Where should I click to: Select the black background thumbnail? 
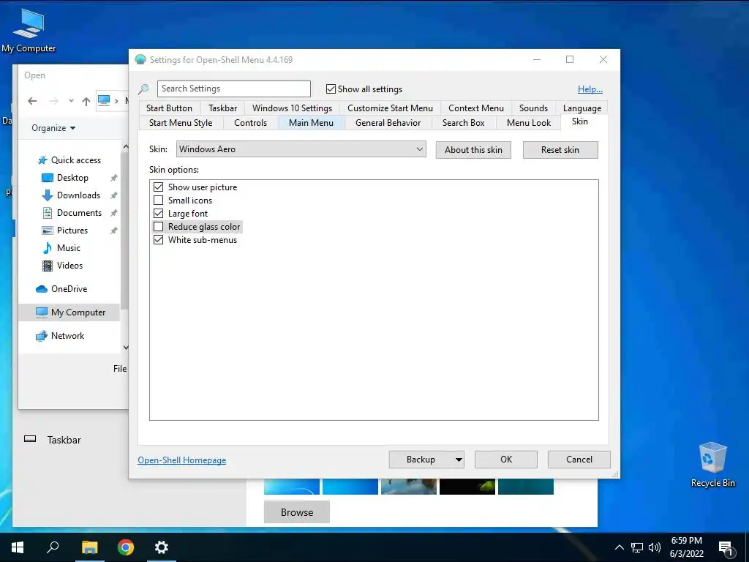[467, 486]
